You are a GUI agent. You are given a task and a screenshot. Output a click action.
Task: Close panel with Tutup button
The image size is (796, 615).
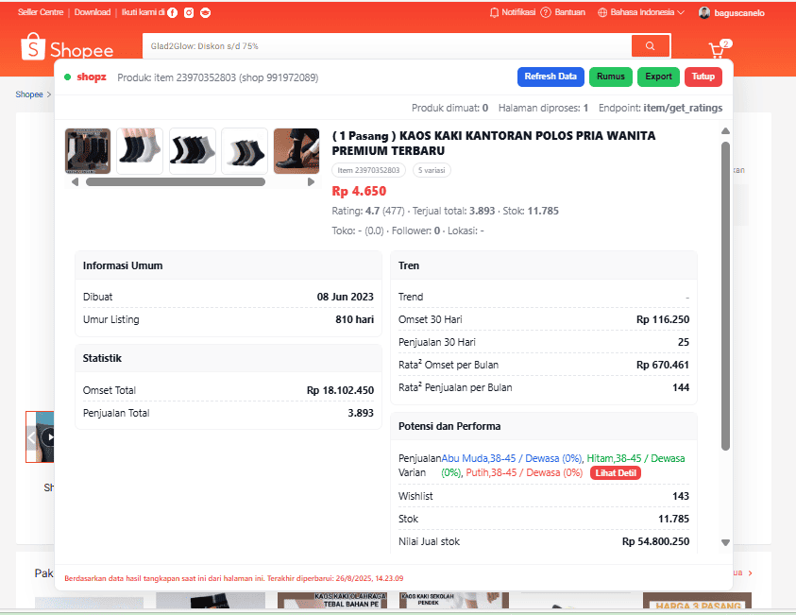[703, 77]
